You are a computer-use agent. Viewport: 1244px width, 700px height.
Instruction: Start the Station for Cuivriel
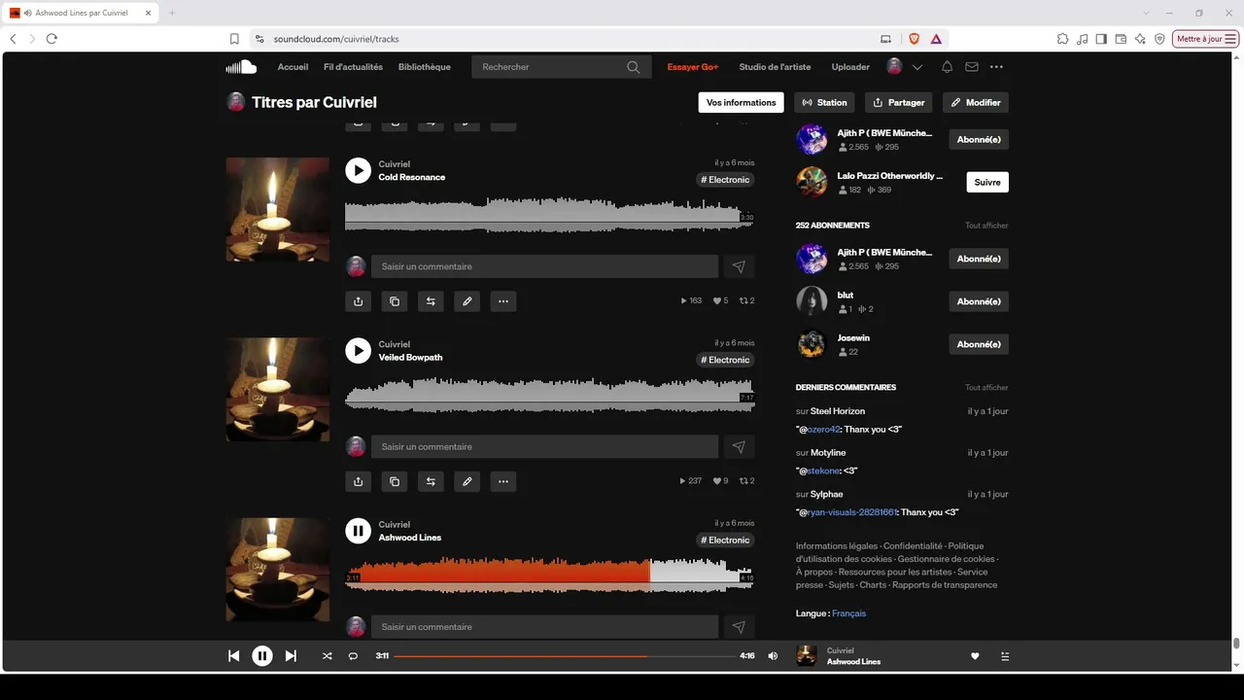click(x=825, y=102)
